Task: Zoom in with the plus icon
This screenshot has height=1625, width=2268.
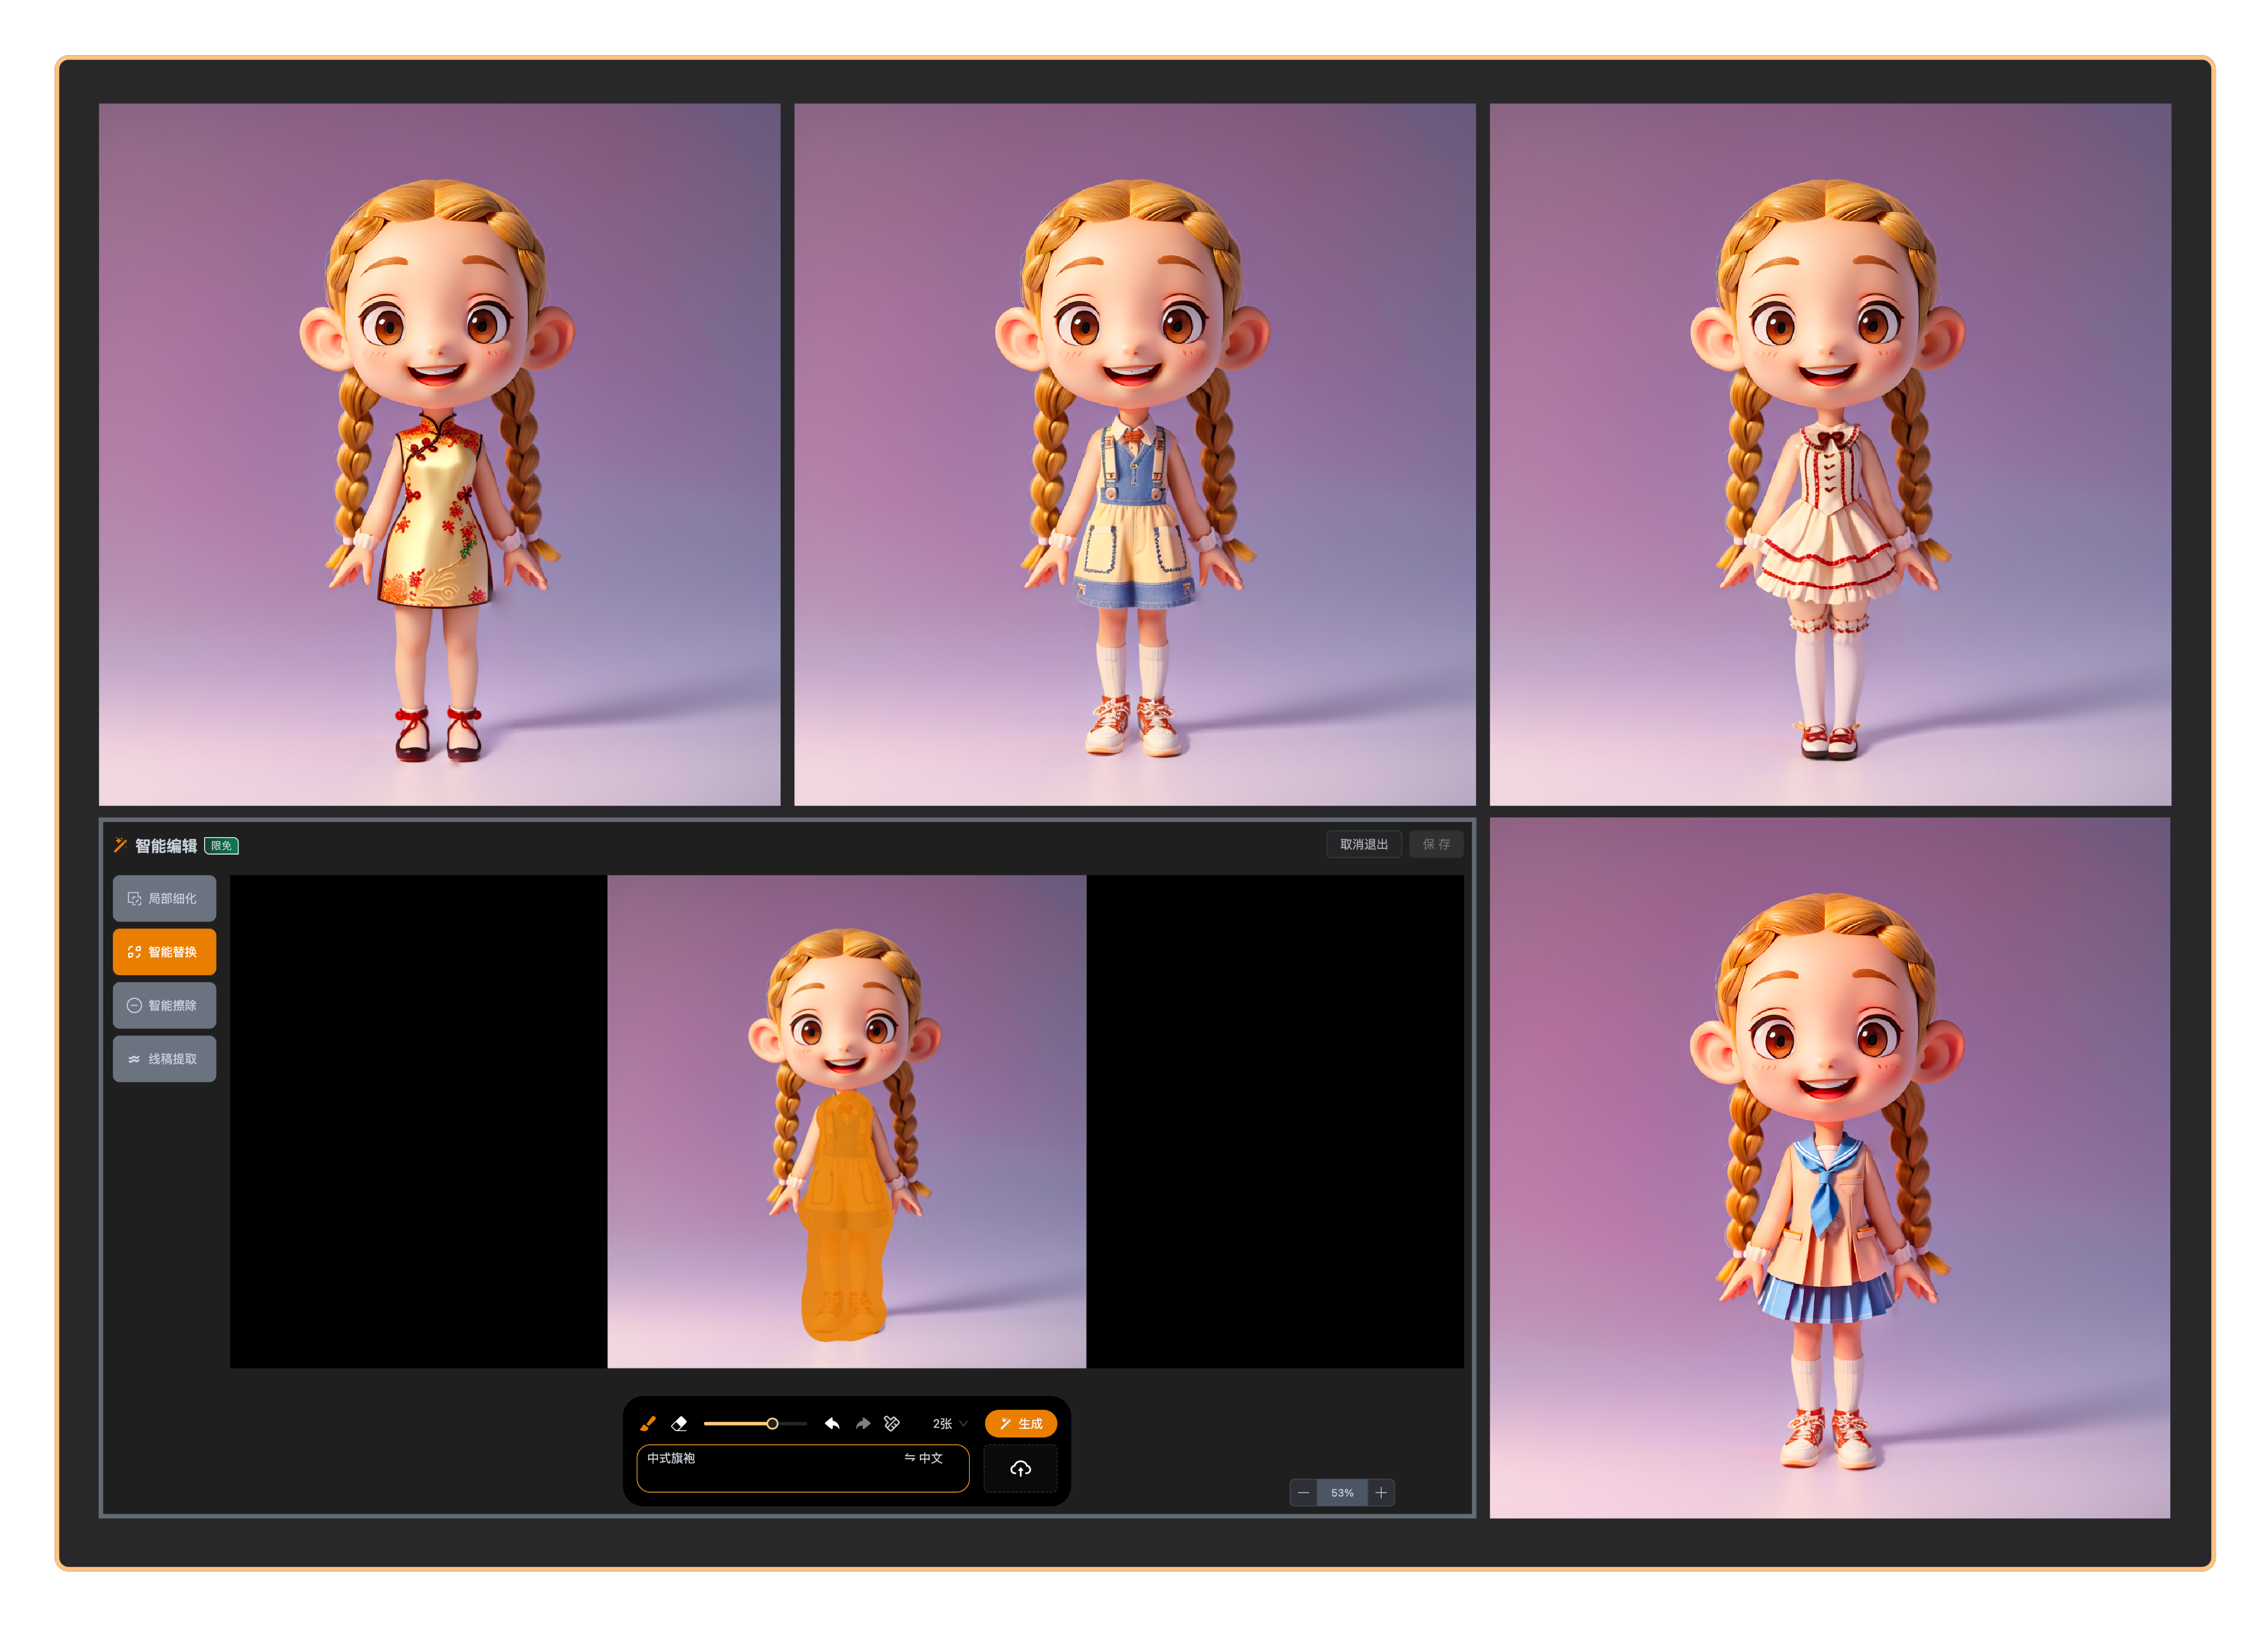Action: tap(1381, 1492)
